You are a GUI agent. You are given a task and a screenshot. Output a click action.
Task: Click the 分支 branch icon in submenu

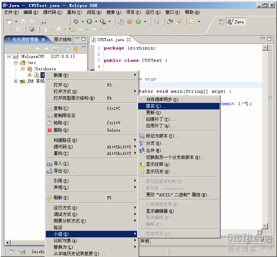142,143
